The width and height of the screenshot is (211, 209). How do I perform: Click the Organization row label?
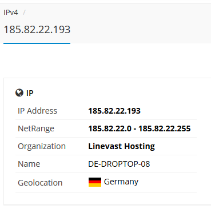[42, 146]
